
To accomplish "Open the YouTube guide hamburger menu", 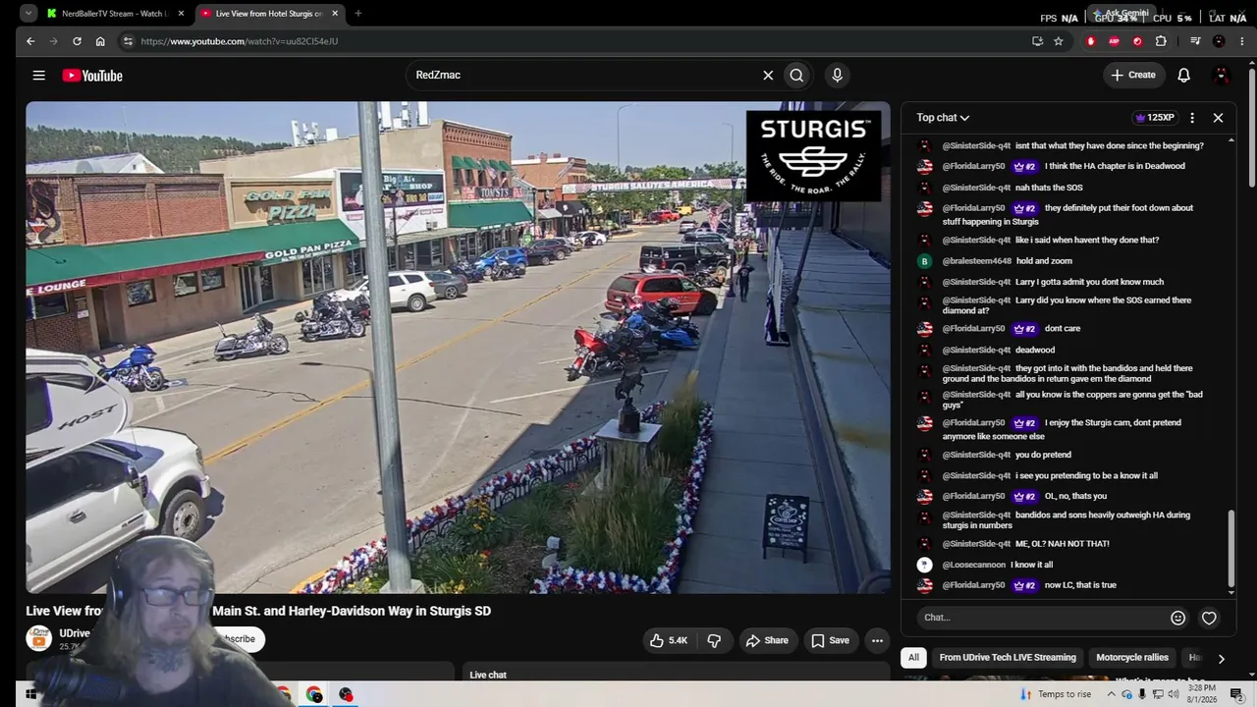I will point(38,76).
